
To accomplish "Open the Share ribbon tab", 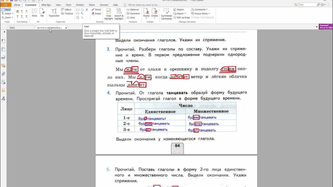I will tap(92, 5).
